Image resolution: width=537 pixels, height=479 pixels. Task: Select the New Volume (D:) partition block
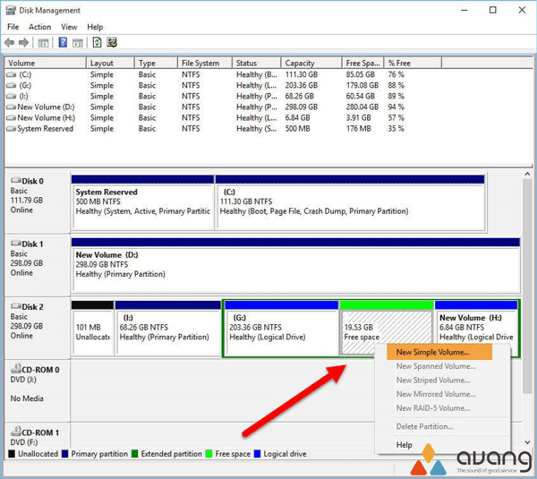coord(295,264)
